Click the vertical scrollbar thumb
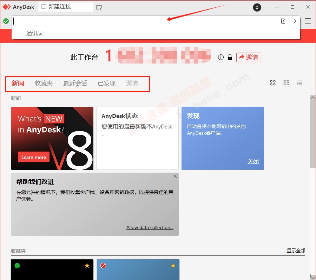This screenshot has height=280, width=316. pos(313,134)
